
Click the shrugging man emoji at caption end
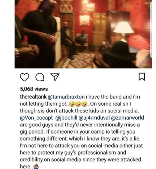(36, 167)
